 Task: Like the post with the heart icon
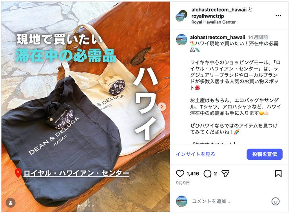click(x=180, y=174)
